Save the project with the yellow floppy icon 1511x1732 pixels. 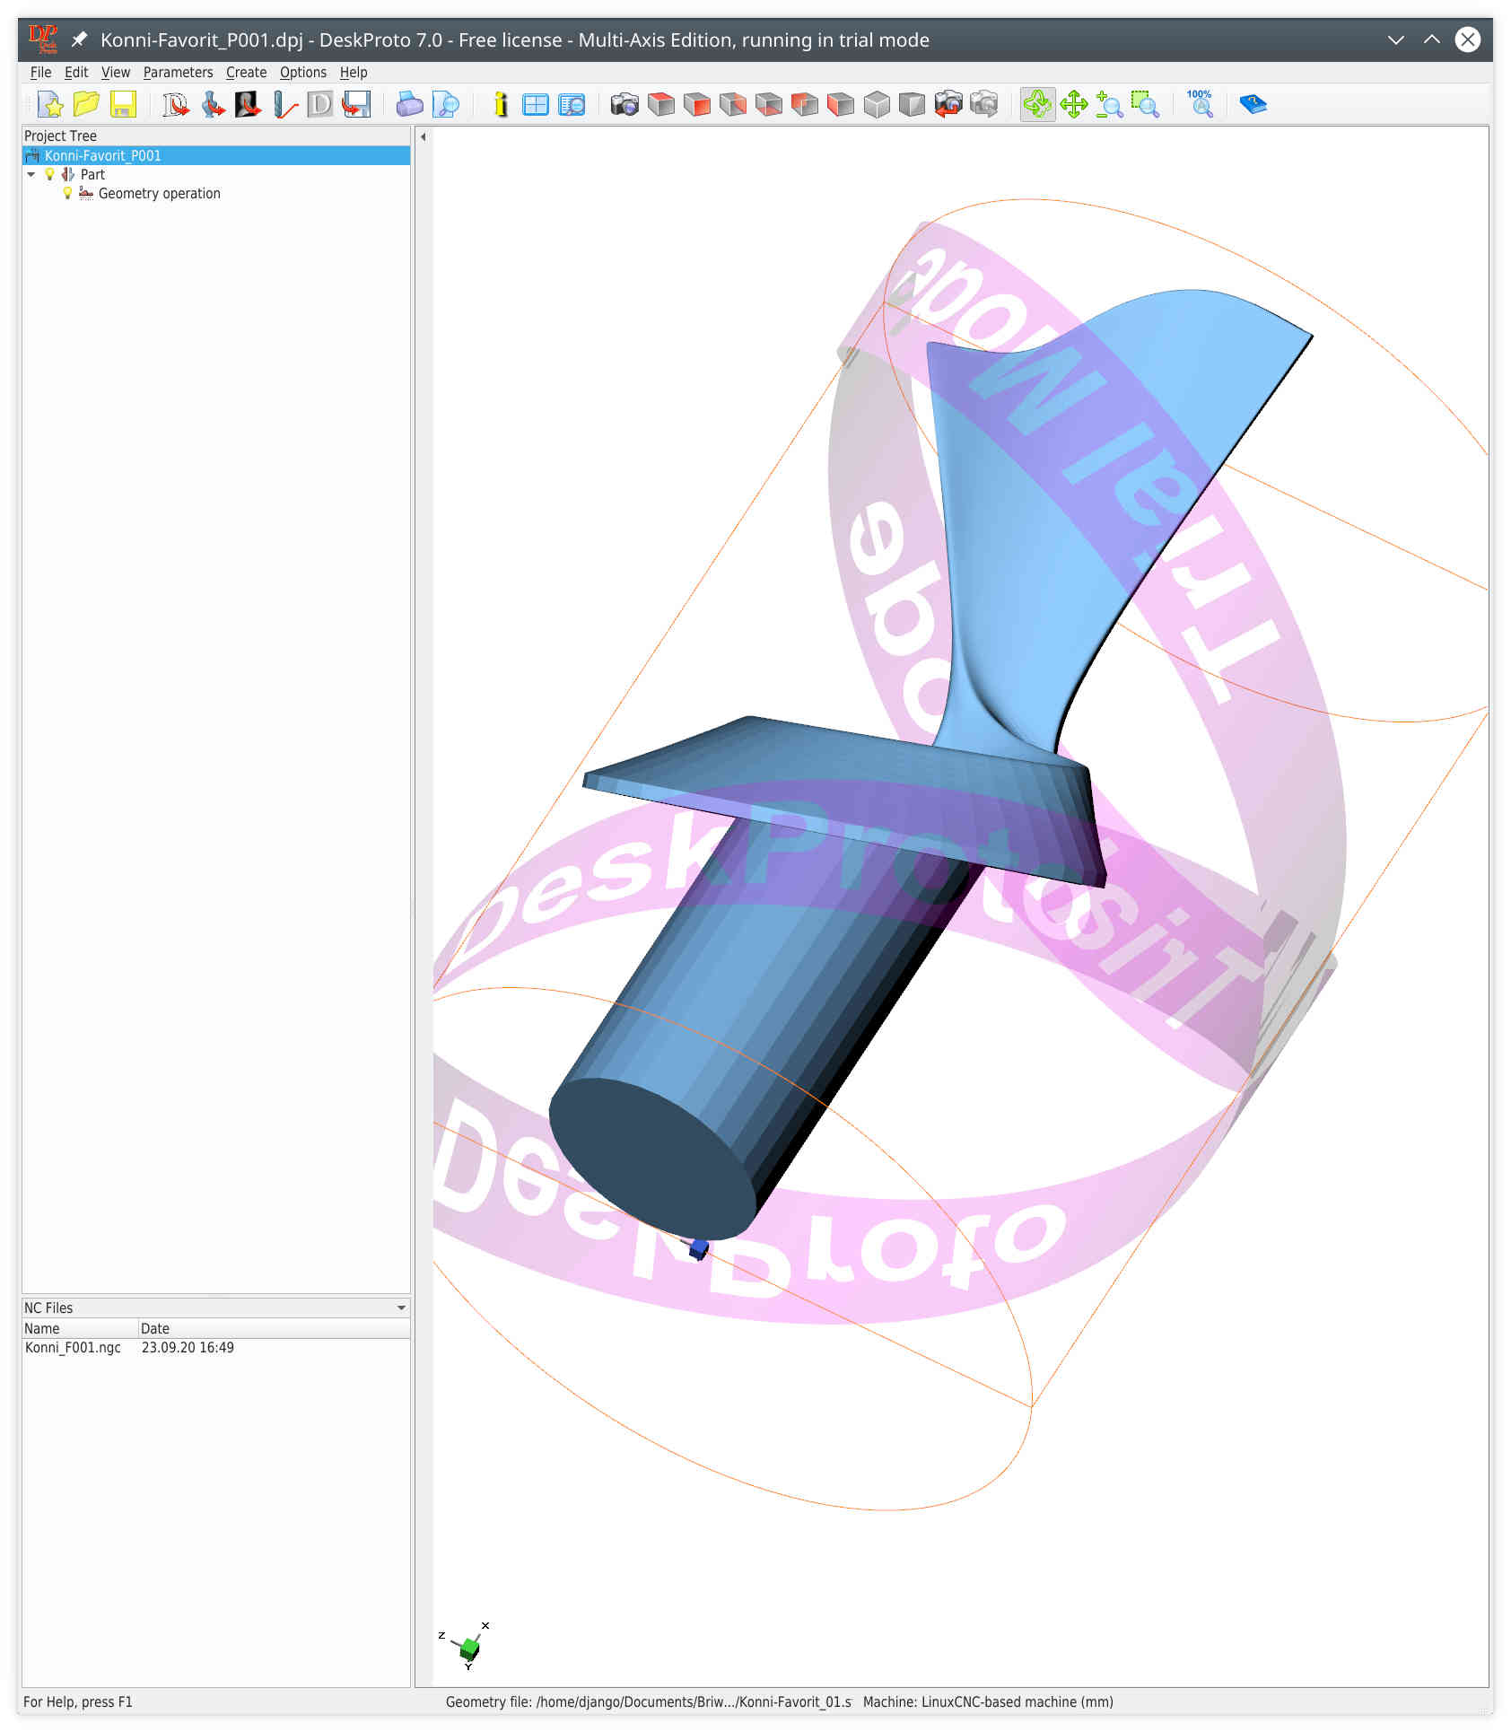click(x=123, y=105)
